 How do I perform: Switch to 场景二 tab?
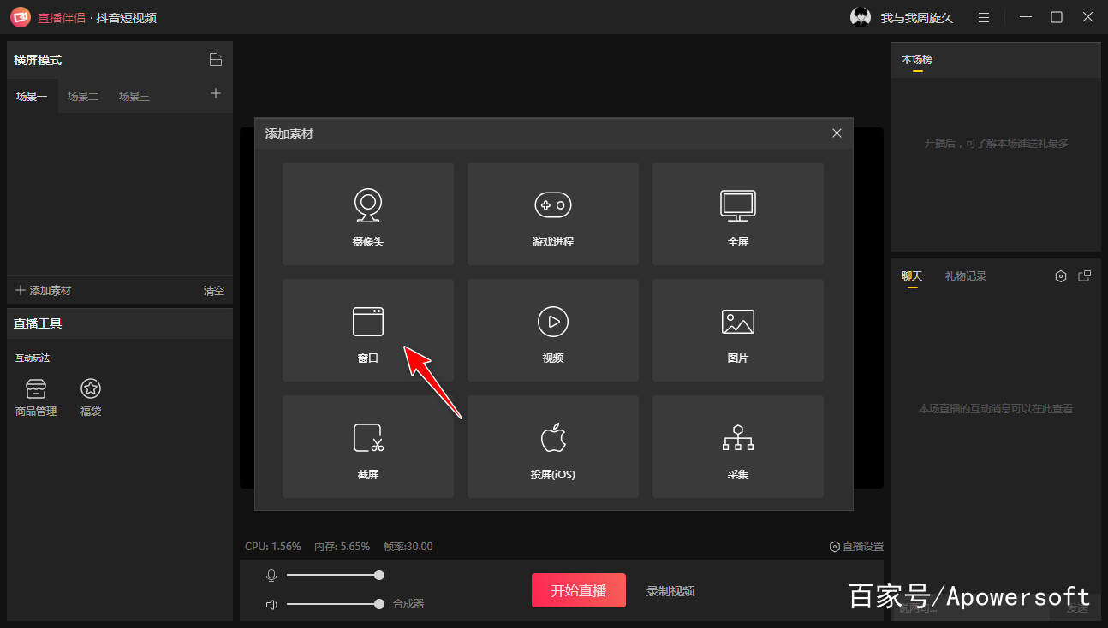pos(83,96)
